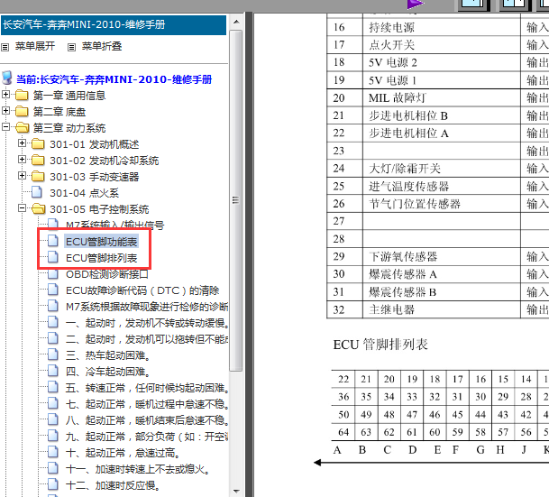Open 二、起动时,发动机可以拖转 page

point(147,339)
